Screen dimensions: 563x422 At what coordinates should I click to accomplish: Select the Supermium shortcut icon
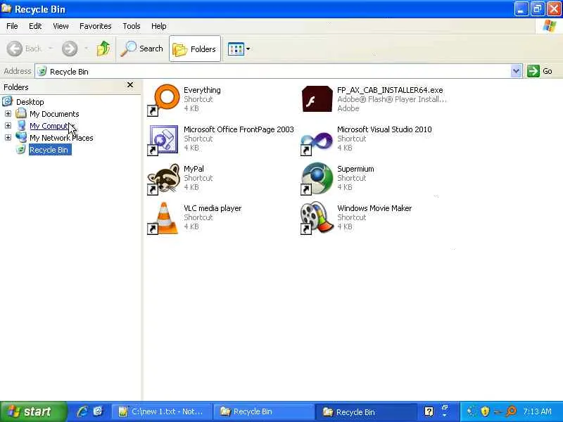tap(317, 179)
